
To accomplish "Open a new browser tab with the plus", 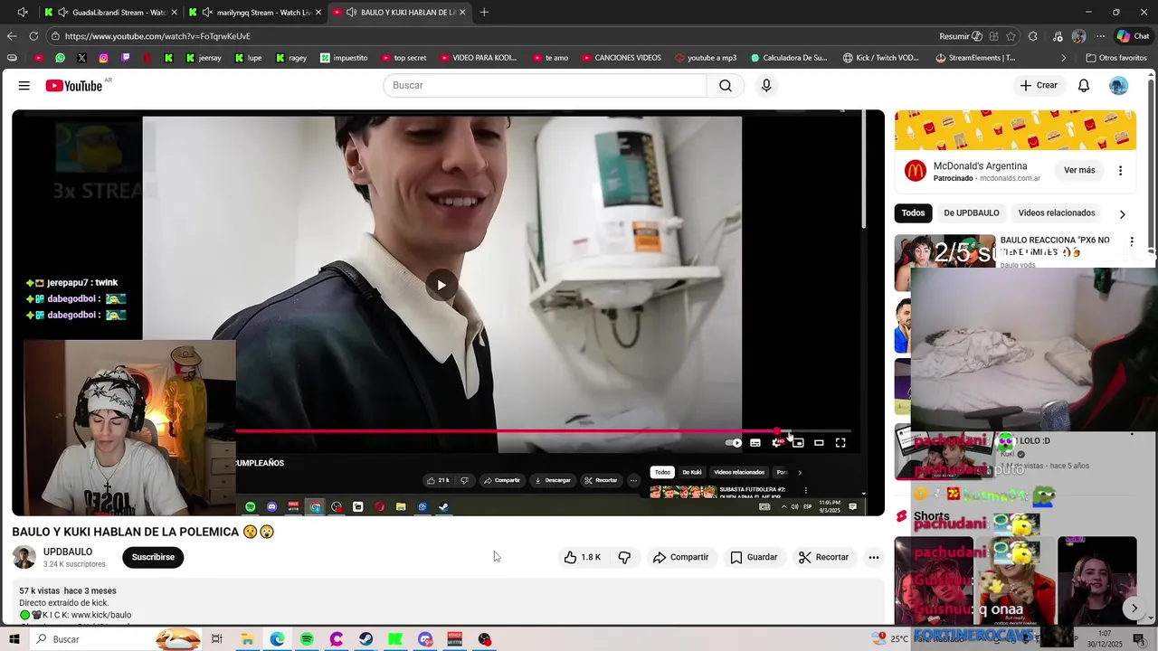I will (484, 13).
